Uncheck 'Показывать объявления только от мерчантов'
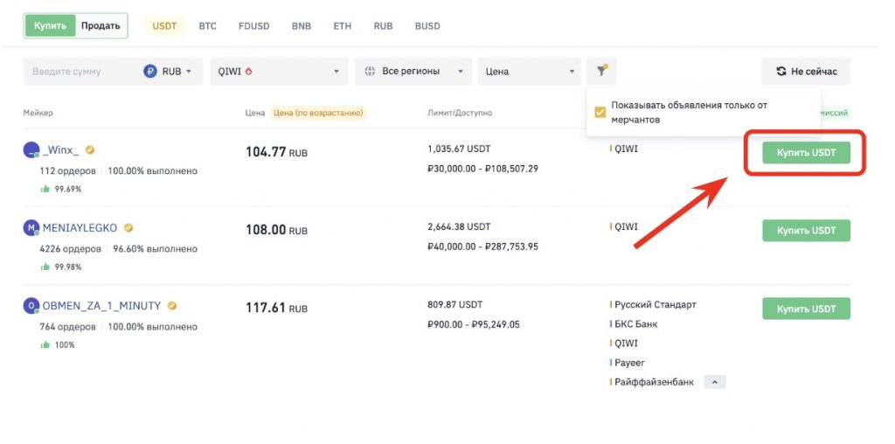 pos(600,113)
